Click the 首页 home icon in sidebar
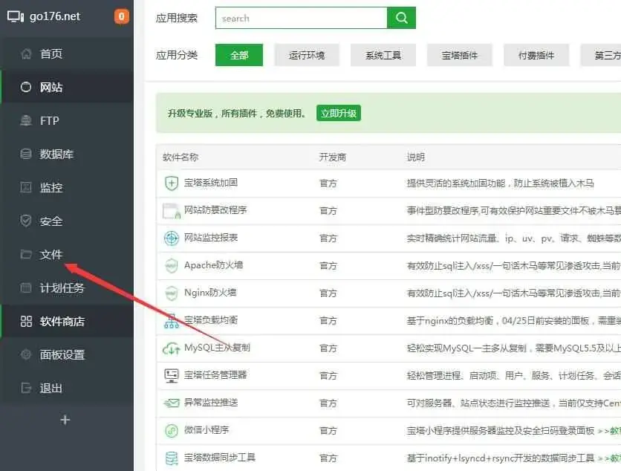 pyautogui.click(x=26, y=53)
